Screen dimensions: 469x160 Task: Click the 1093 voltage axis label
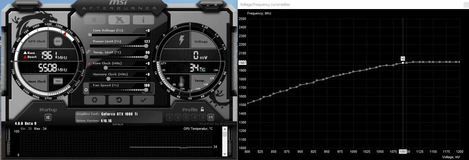403,151
